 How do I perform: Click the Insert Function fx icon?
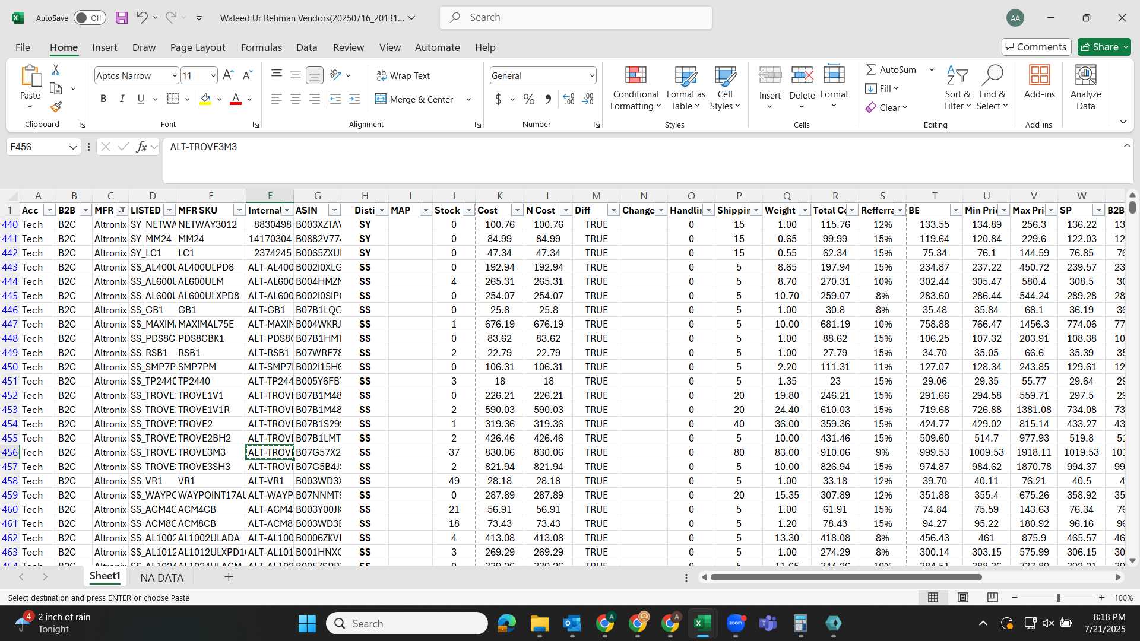click(141, 147)
